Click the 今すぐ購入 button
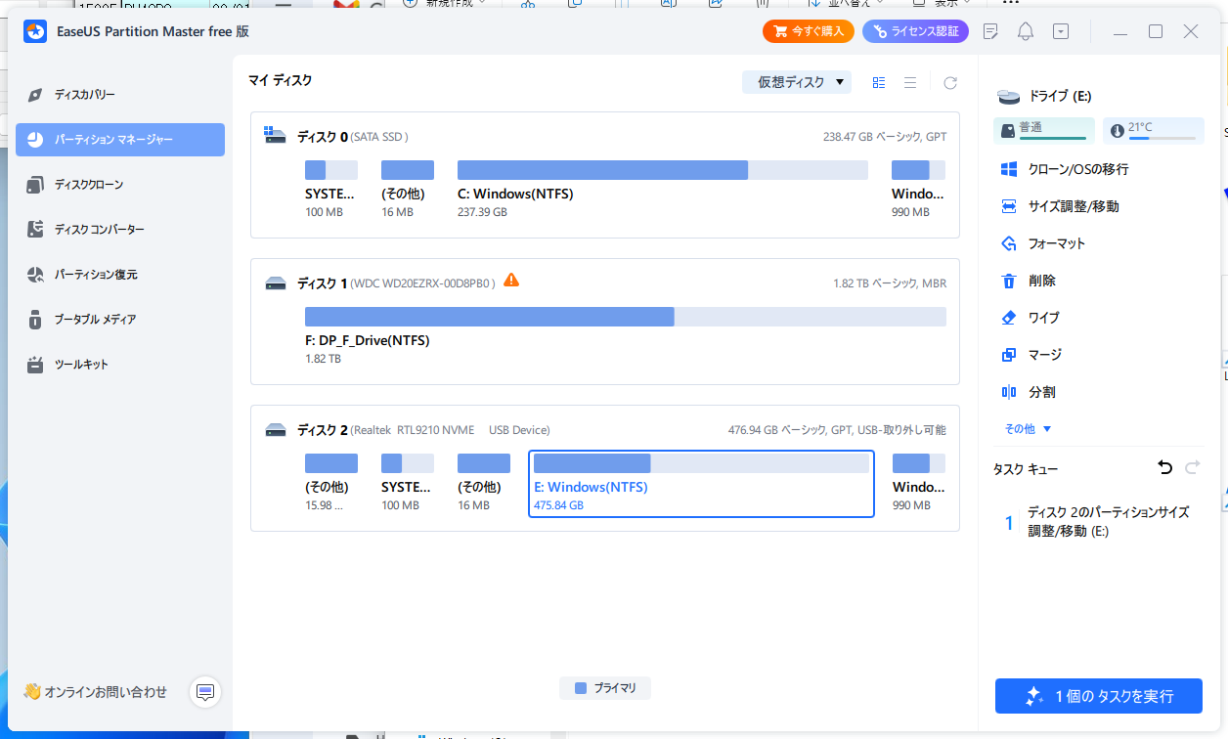The height and width of the screenshot is (739, 1228). 809,31
